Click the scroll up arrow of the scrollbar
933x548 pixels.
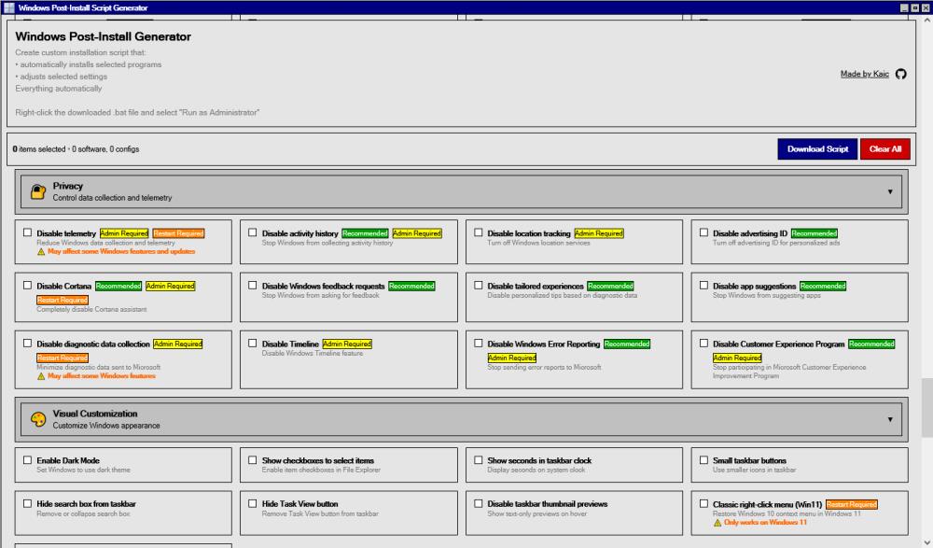(x=927, y=20)
